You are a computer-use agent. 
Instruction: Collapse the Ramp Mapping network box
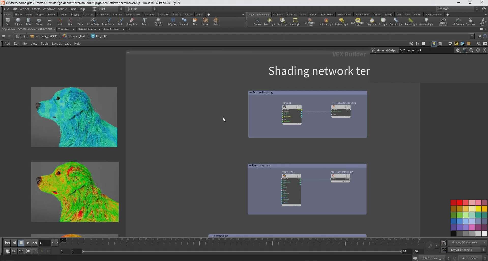click(250, 166)
